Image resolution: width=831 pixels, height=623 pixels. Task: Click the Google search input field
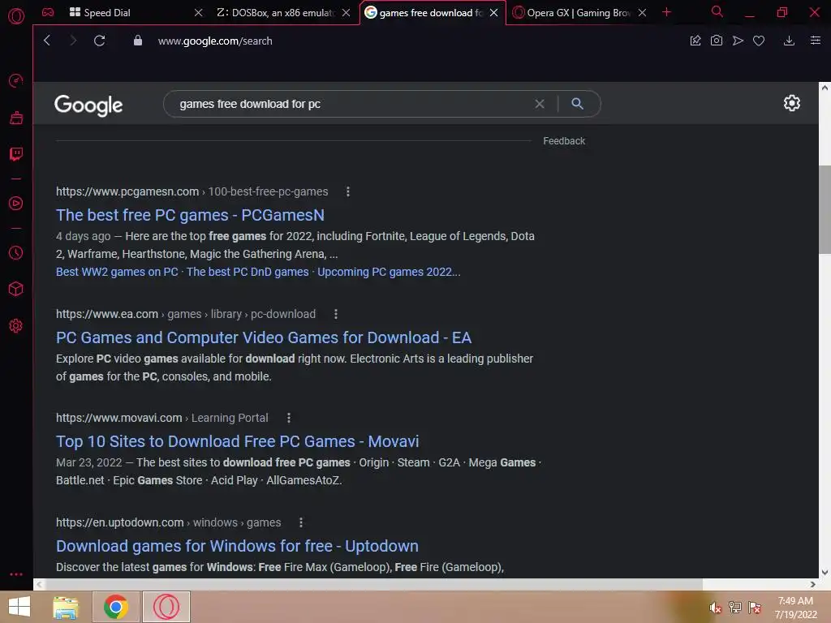pyautogui.click(x=350, y=104)
